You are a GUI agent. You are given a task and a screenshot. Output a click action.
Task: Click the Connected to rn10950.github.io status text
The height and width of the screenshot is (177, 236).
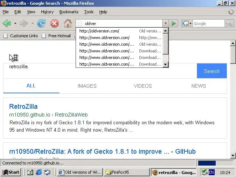point(33,163)
